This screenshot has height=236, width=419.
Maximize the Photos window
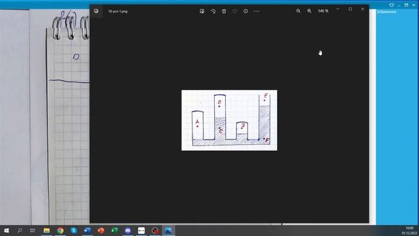point(350,9)
